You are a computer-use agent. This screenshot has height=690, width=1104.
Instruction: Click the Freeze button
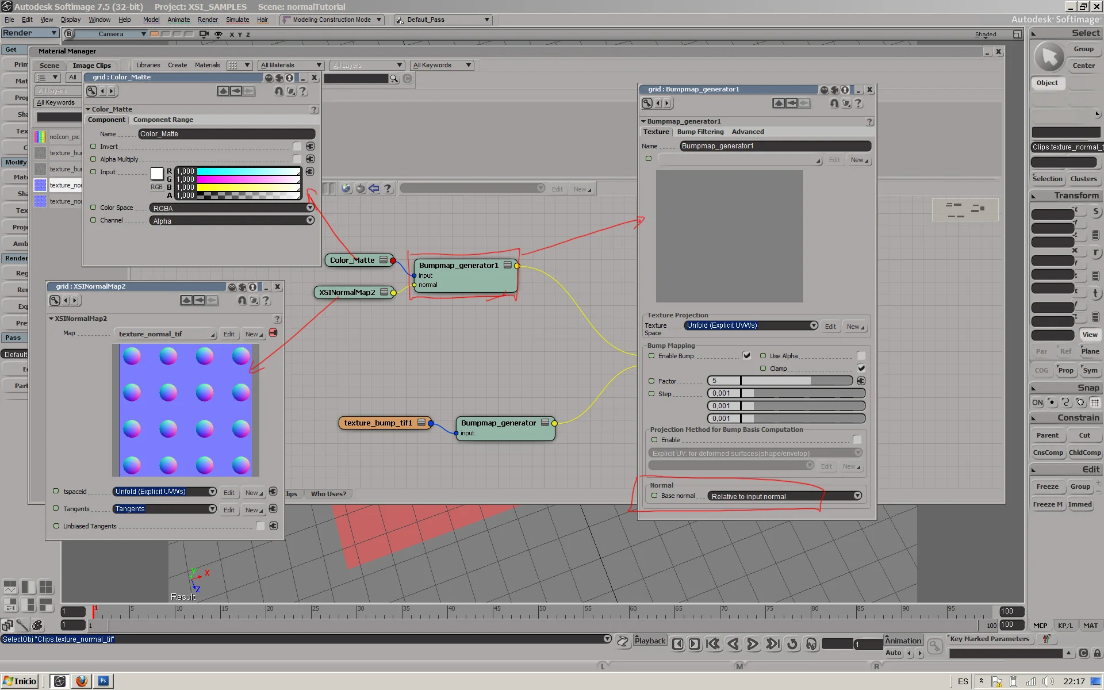[x=1047, y=486]
